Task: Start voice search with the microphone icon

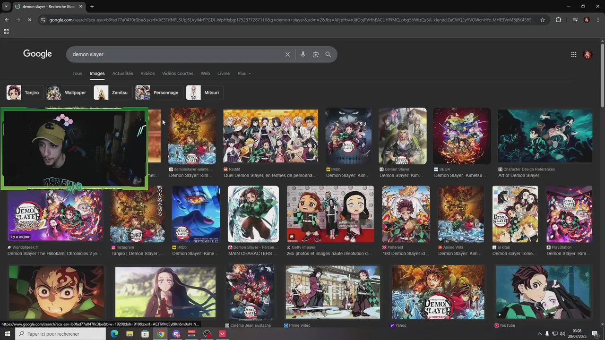Action: coord(303,54)
